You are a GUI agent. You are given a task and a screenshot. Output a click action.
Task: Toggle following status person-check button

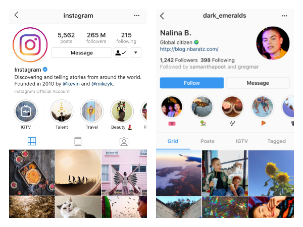click(x=121, y=52)
